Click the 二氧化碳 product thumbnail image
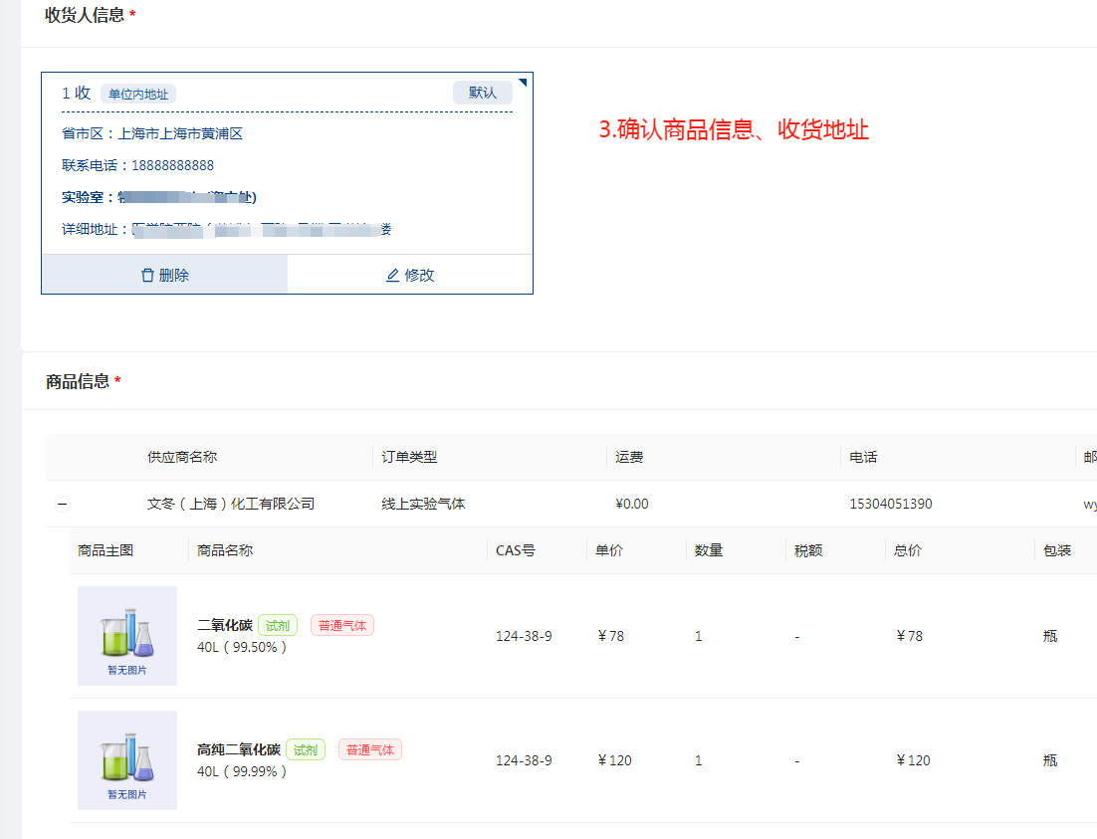This screenshot has width=1097, height=839. tap(127, 635)
